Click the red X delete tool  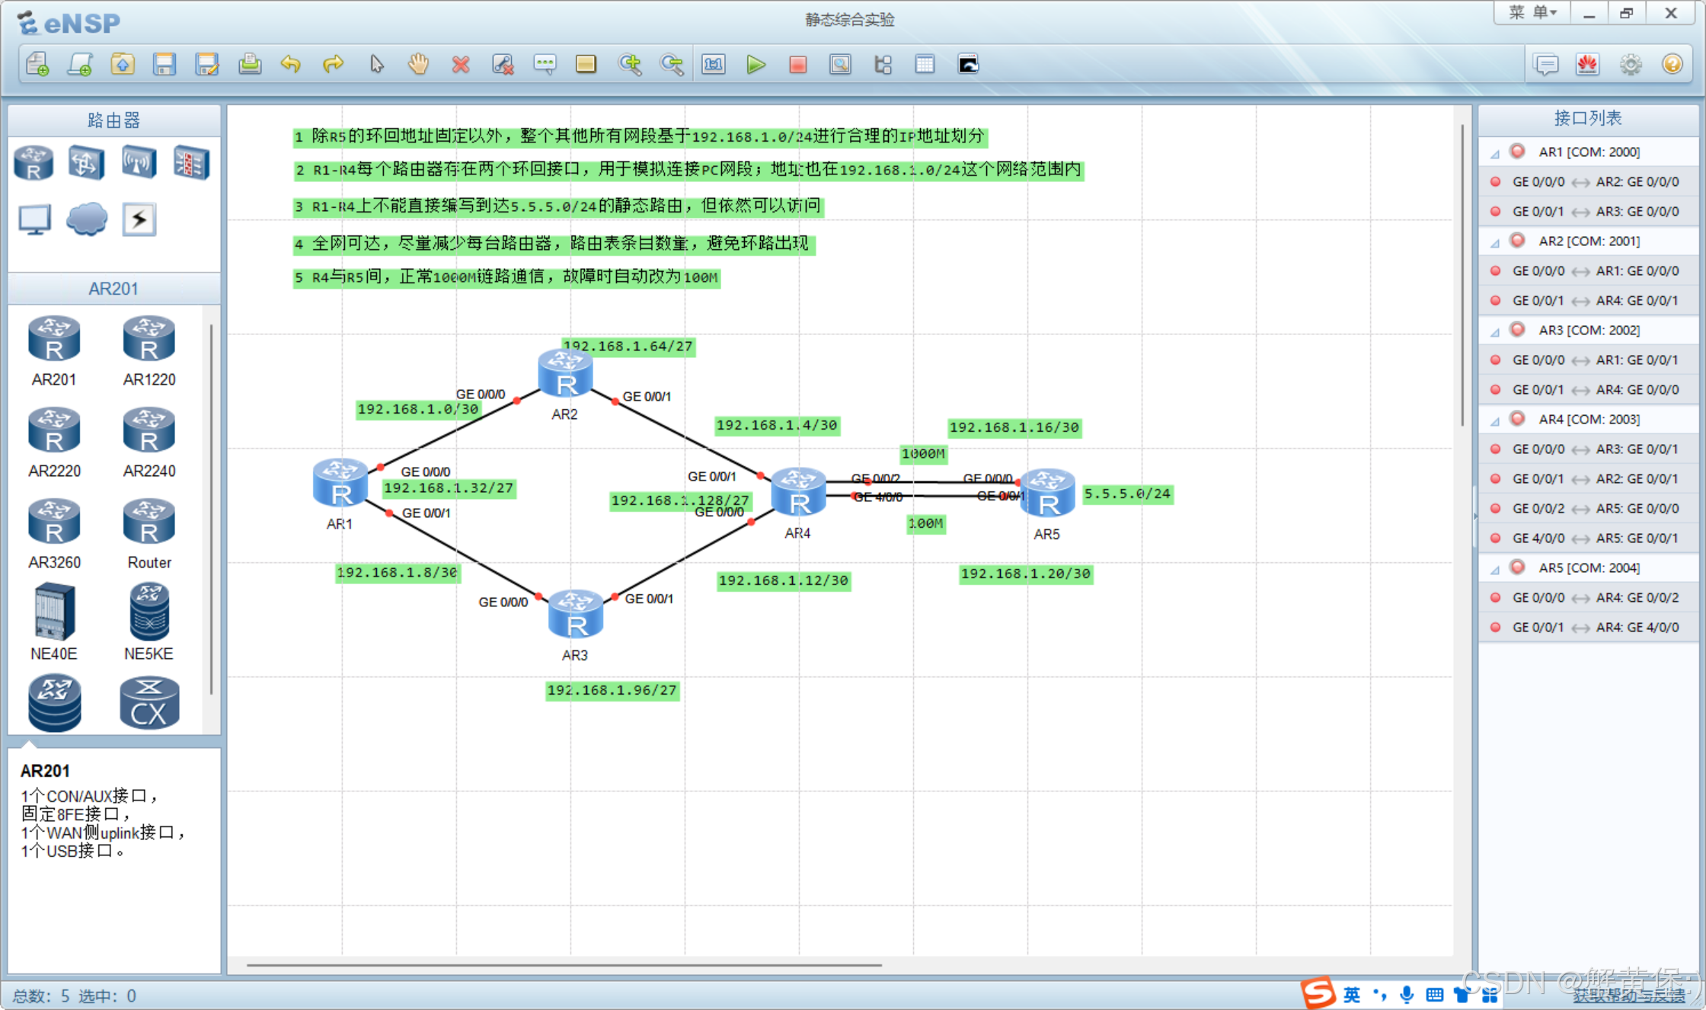460,65
